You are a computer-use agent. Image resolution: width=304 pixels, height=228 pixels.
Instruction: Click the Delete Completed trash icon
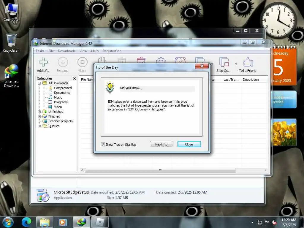pos(141,60)
